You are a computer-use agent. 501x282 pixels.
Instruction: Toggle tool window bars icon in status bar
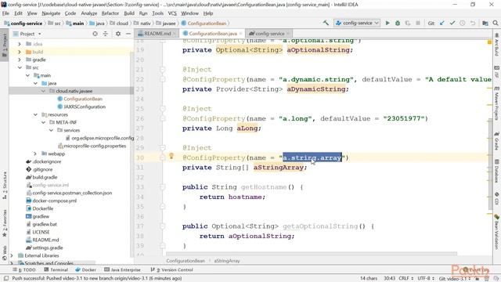(5, 279)
